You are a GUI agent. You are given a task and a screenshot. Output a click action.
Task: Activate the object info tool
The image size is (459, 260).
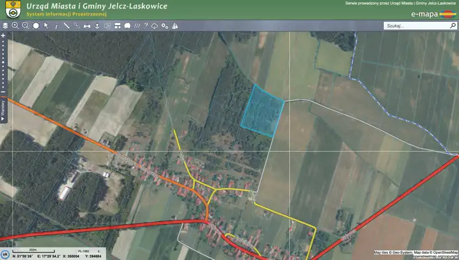[56, 26]
